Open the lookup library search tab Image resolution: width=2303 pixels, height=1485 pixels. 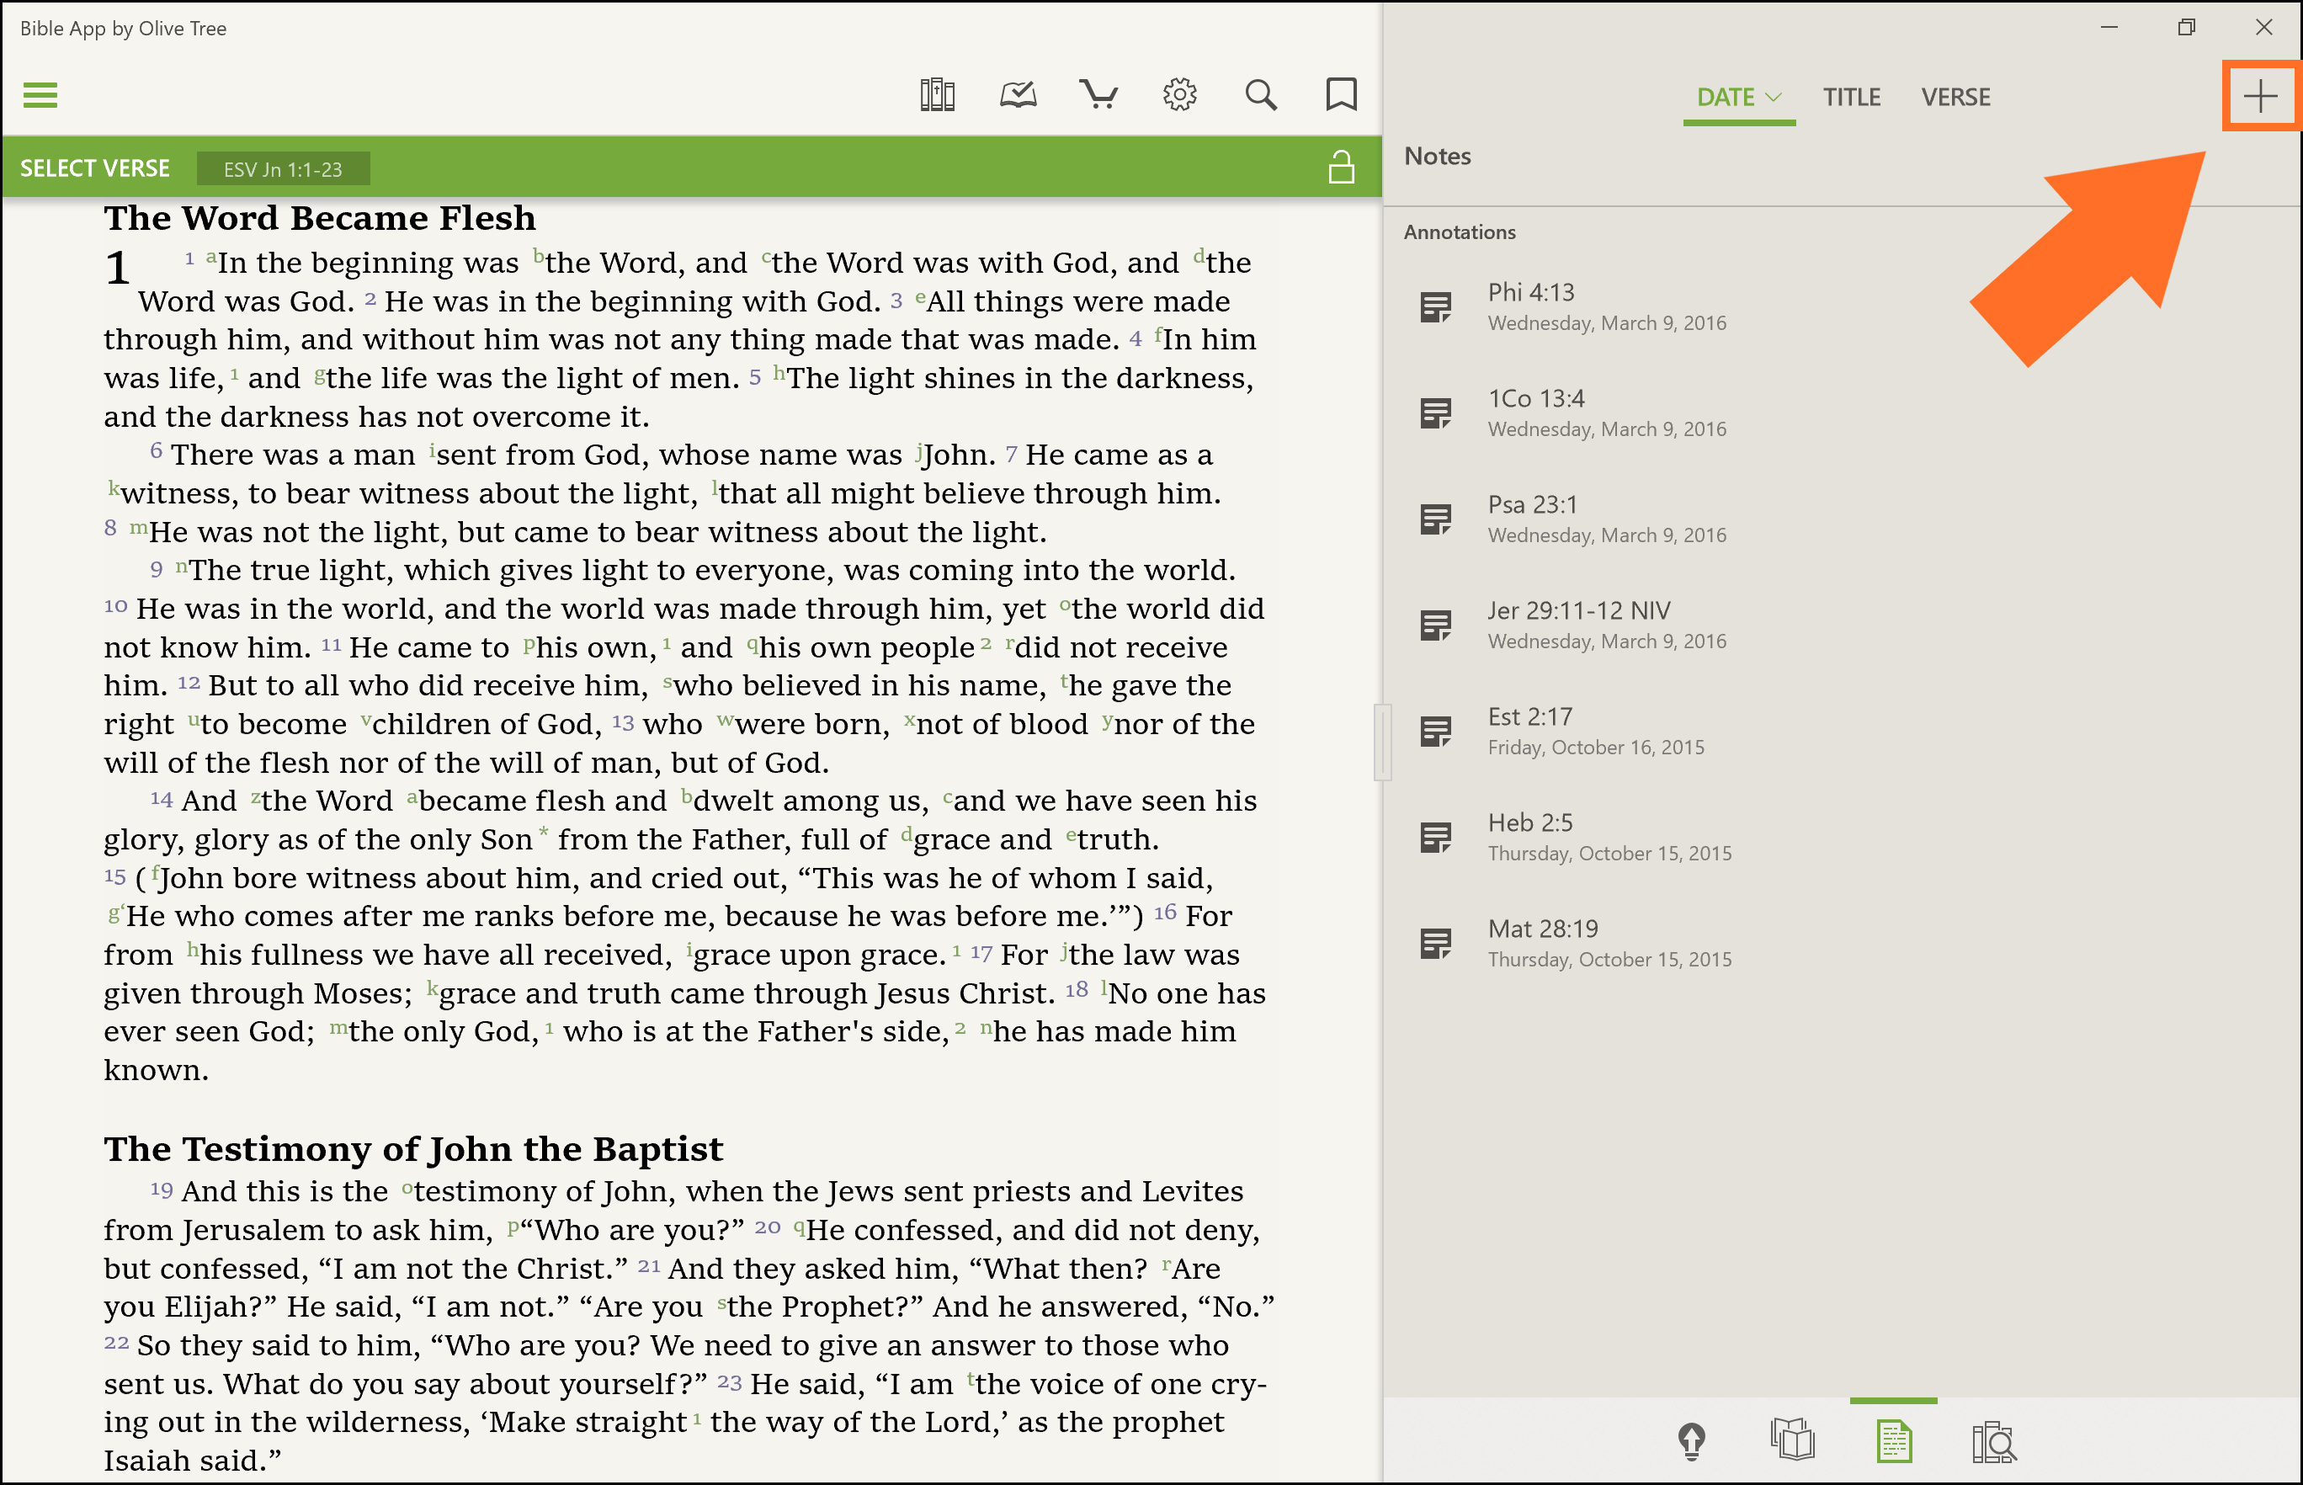point(1993,1441)
